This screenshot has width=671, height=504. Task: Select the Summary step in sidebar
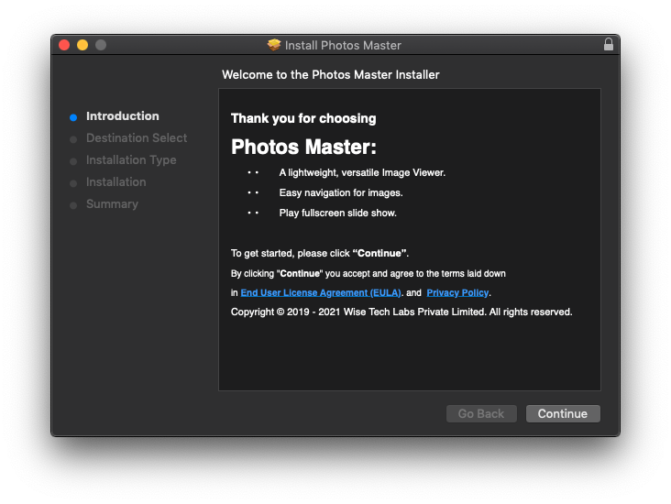point(112,204)
